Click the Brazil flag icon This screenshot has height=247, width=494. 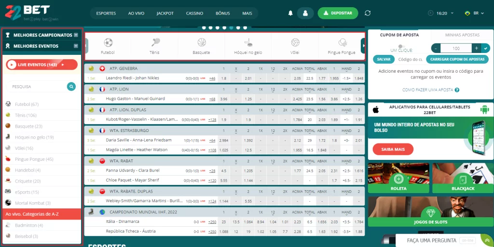tap(467, 13)
